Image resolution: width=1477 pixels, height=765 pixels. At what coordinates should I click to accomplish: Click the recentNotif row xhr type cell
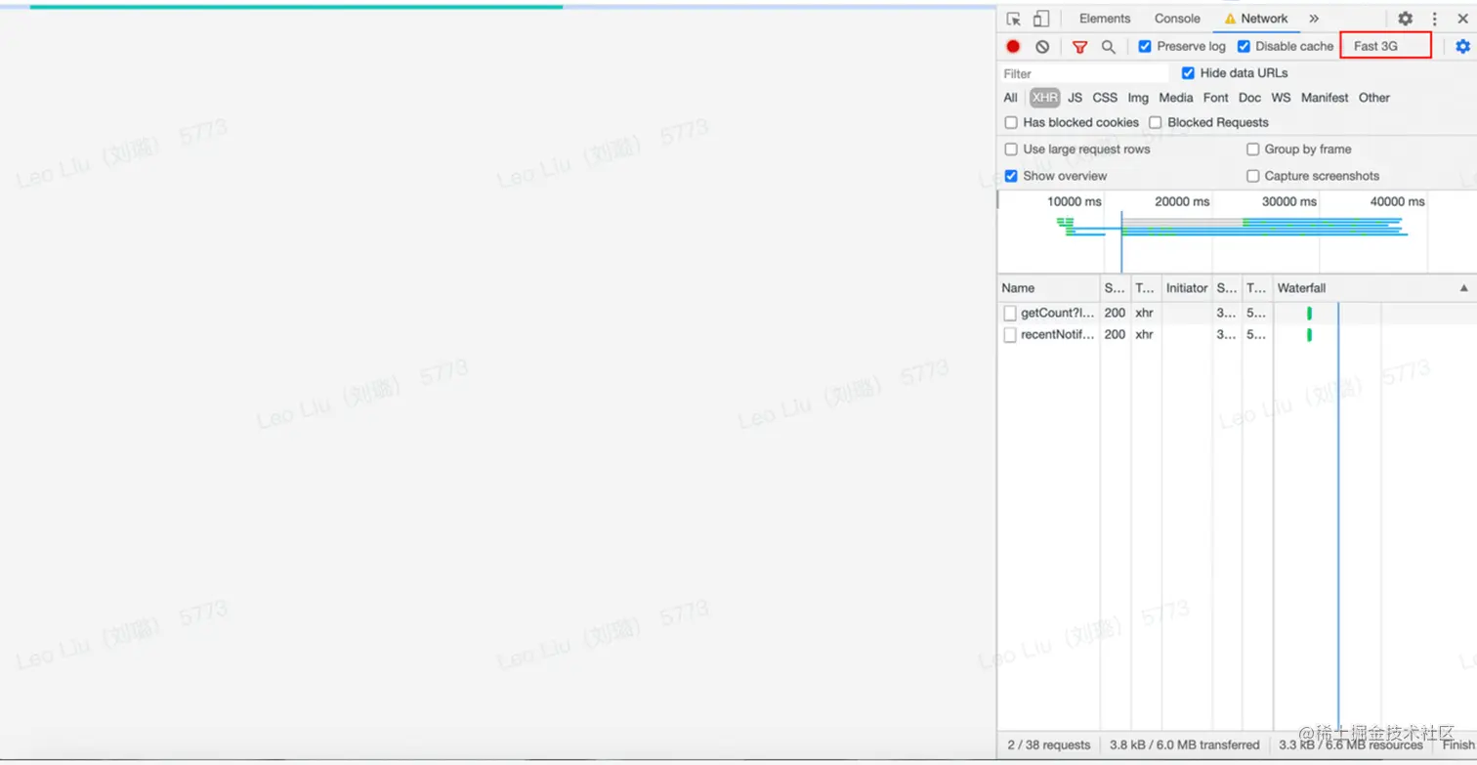[1144, 334]
